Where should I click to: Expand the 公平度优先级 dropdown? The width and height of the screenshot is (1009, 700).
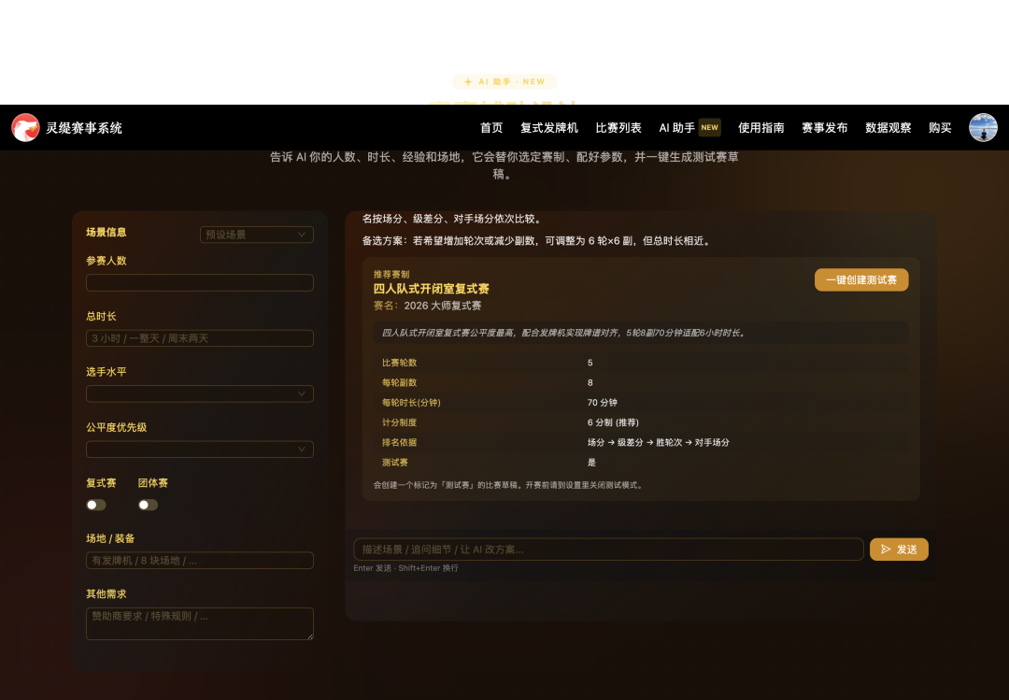(200, 449)
